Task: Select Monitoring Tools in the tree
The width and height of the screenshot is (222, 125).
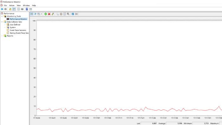Action: (14, 16)
